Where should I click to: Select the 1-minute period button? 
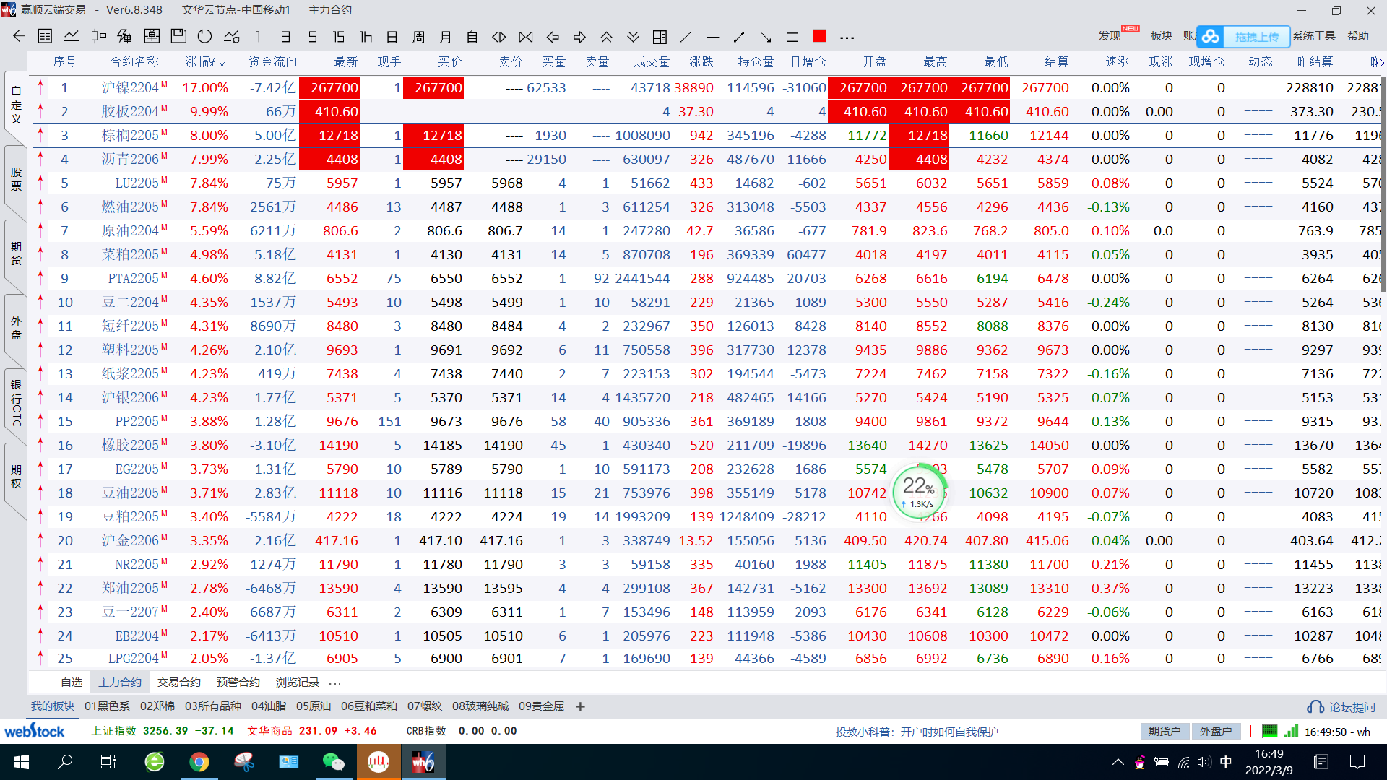[x=259, y=37]
